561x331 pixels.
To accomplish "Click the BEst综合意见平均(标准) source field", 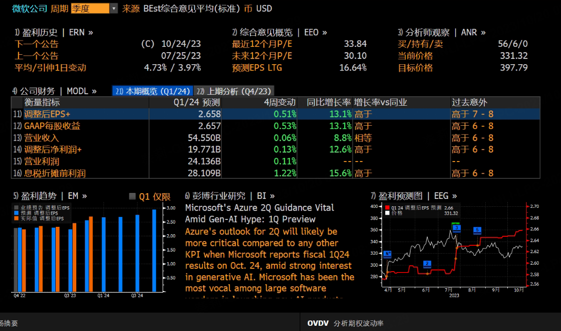I will tap(192, 8).
